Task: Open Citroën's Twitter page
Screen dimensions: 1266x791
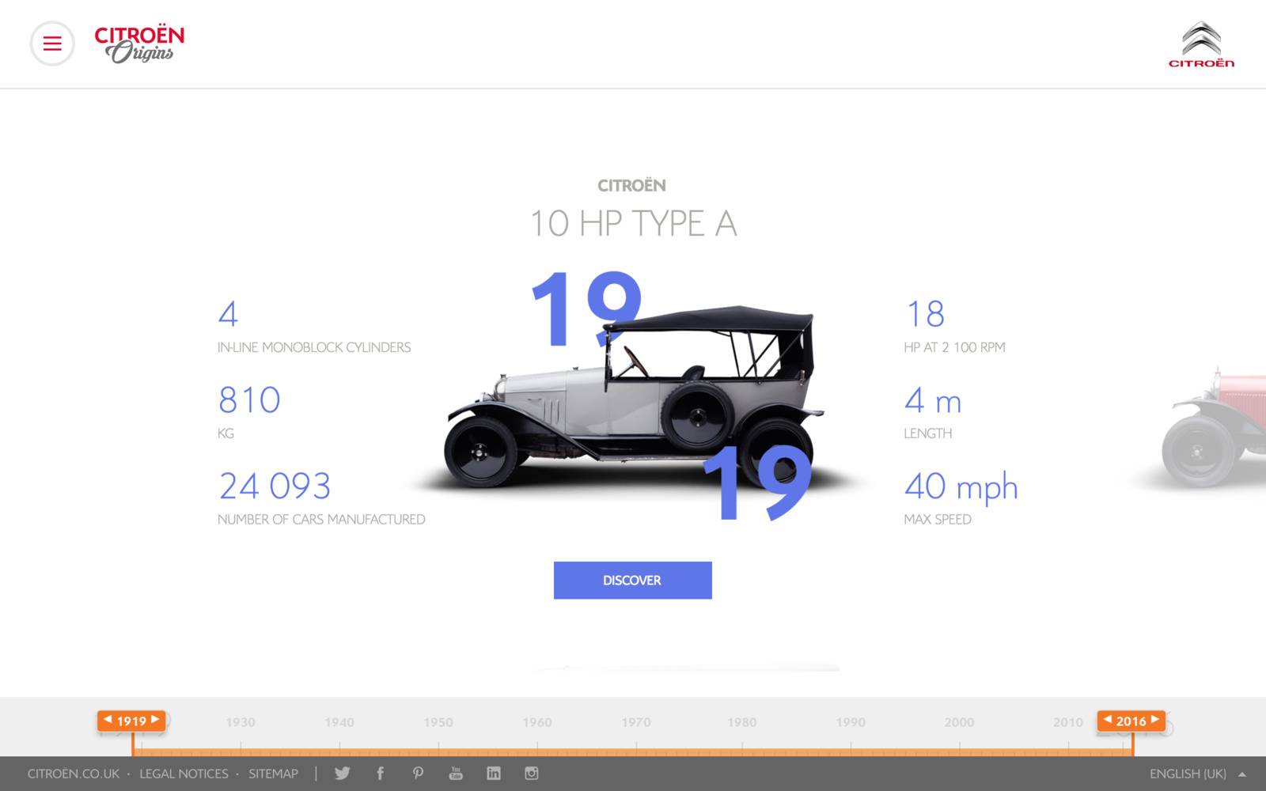Action: click(x=343, y=774)
